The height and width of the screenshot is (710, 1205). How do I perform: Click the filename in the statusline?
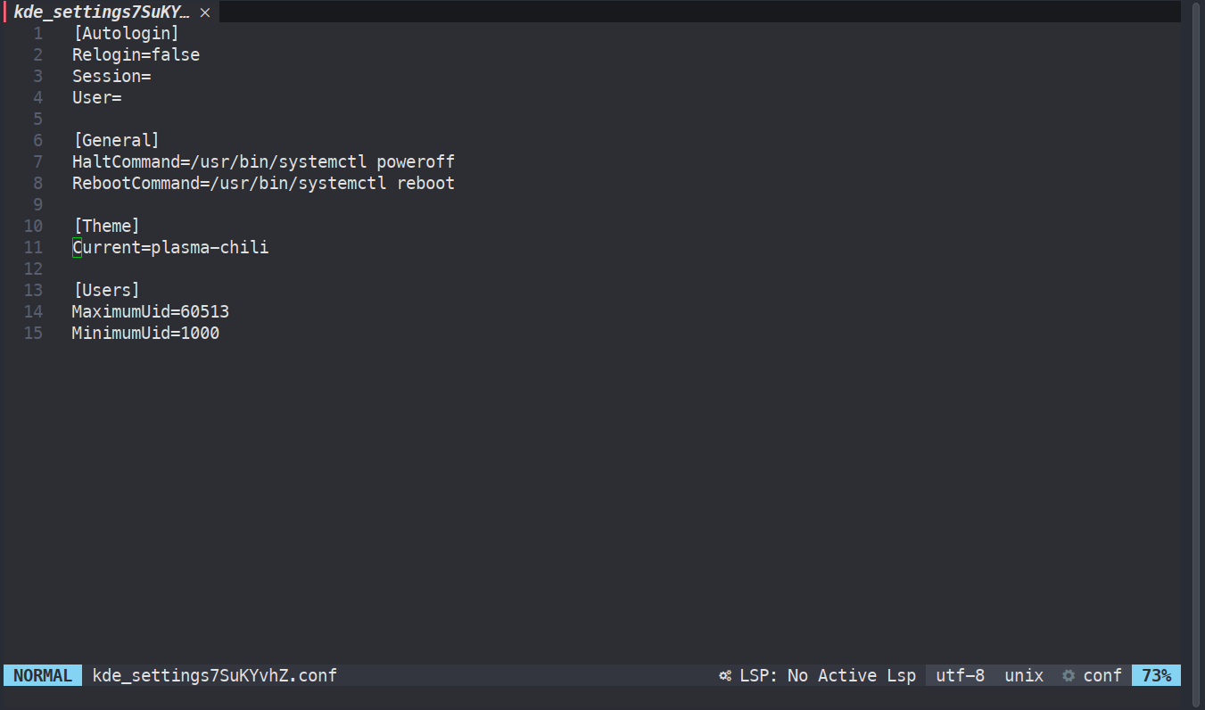click(x=215, y=675)
